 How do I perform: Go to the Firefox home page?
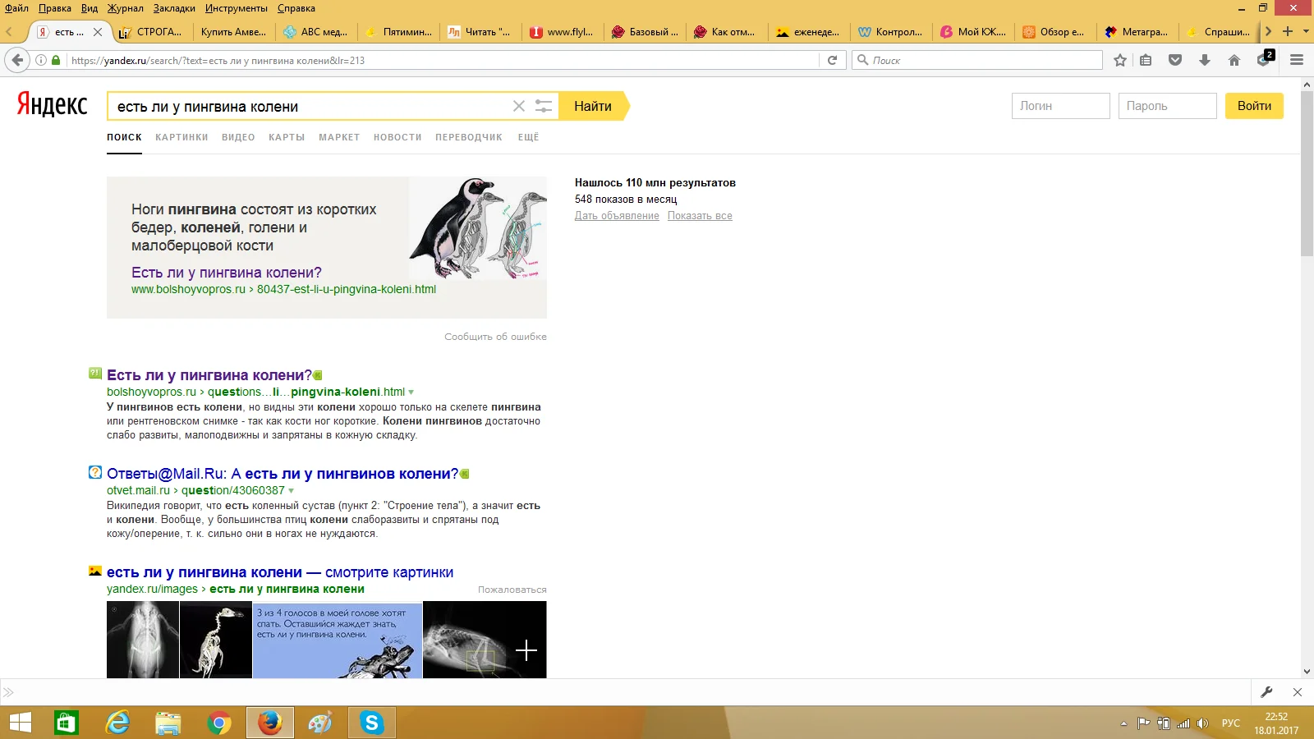(1234, 60)
